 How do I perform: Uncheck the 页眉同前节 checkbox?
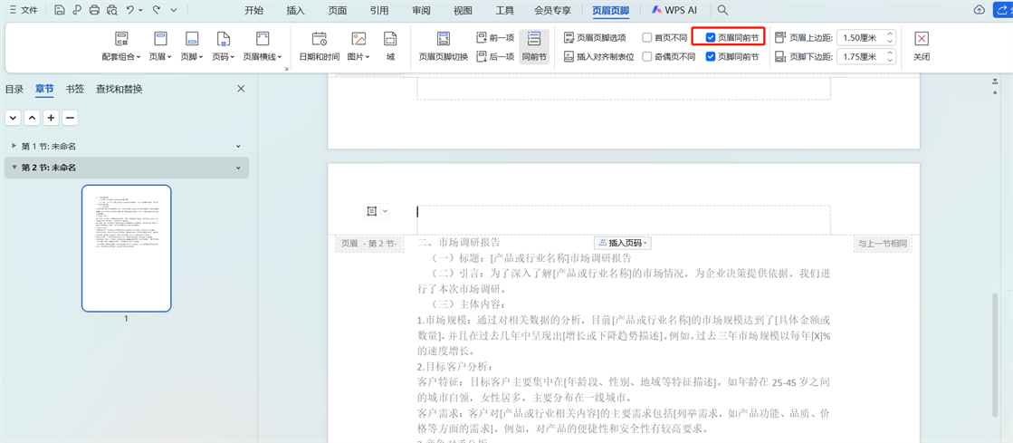(711, 38)
